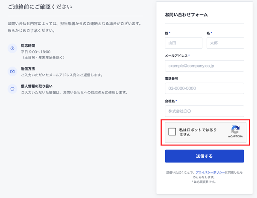Click the 対応時間 label
Screen dimensions: 257x198
coord(28,46)
